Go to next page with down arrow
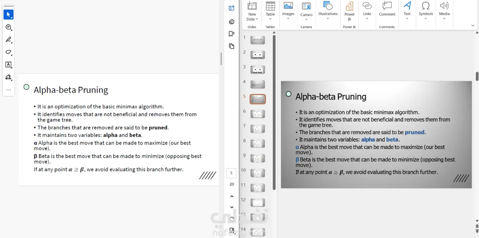Screen dimensions: 479x238 [x=232, y=207]
